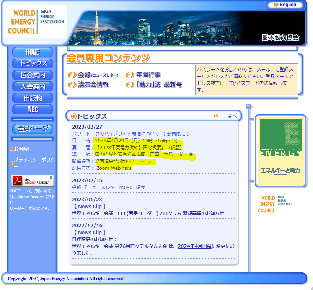Open the 会員限定 link
This screenshot has height=290, width=313.
(176, 134)
